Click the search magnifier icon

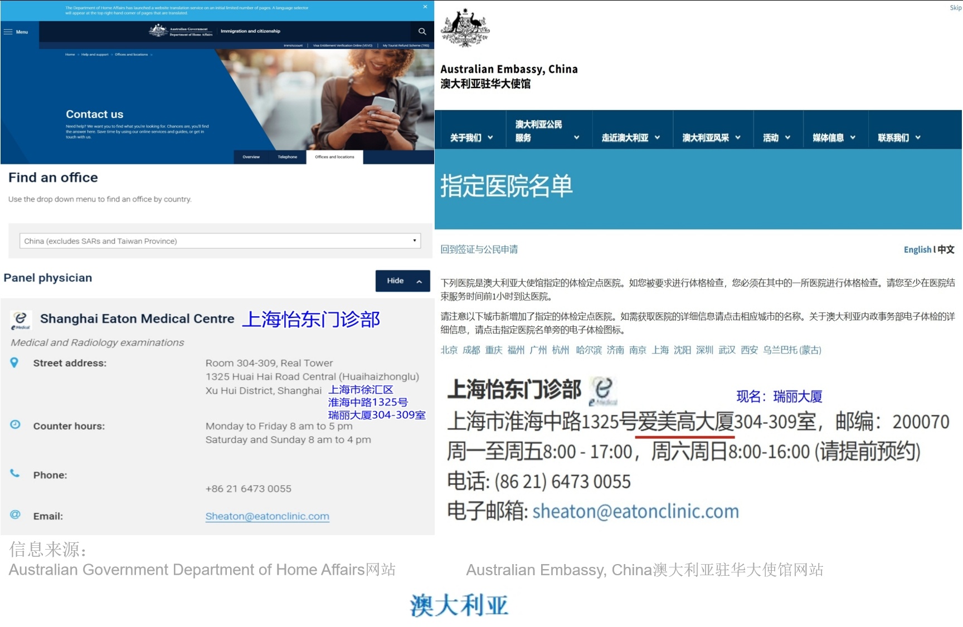[x=422, y=32]
